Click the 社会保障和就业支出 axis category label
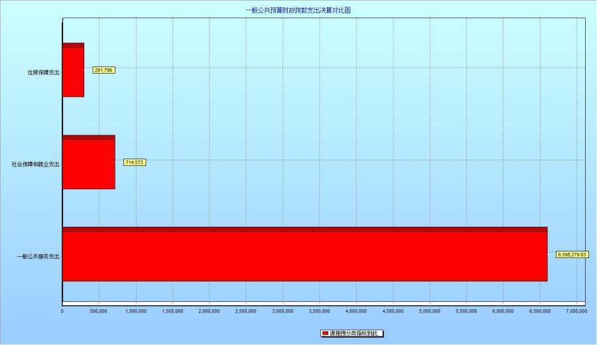Image resolution: width=597 pixels, height=345 pixels. pos(36,164)
